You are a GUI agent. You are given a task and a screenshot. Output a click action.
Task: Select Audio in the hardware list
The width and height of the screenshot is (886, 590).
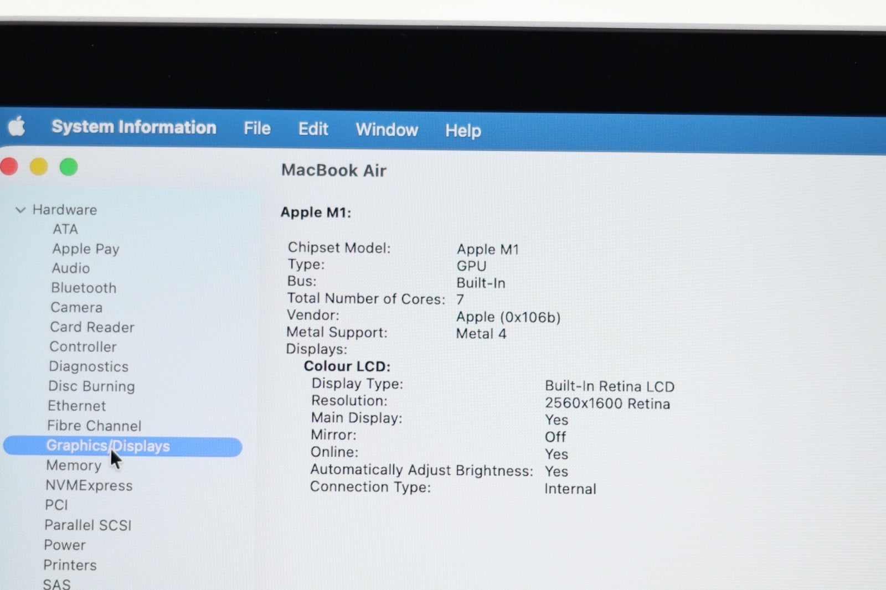click(70, 268)
